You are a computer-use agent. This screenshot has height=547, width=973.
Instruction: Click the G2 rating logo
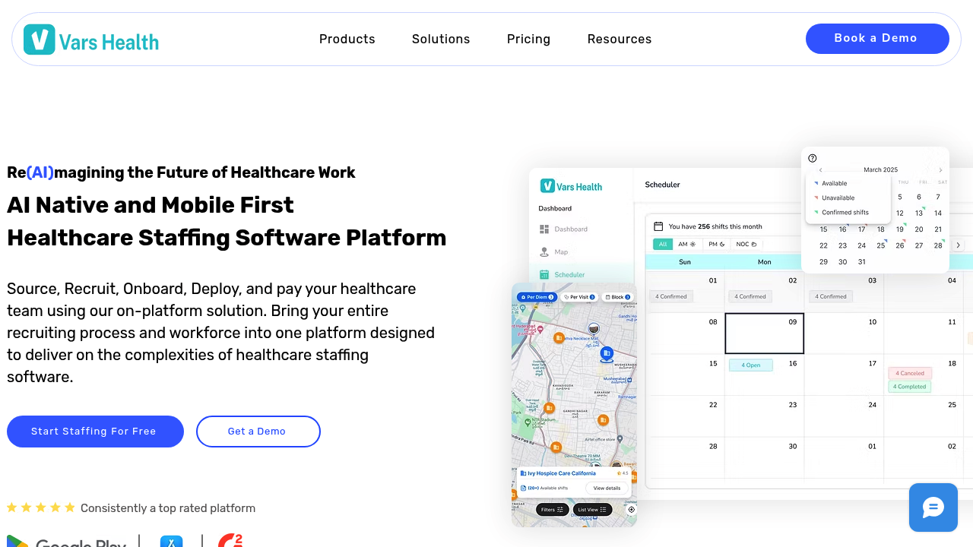pos(230,541)
